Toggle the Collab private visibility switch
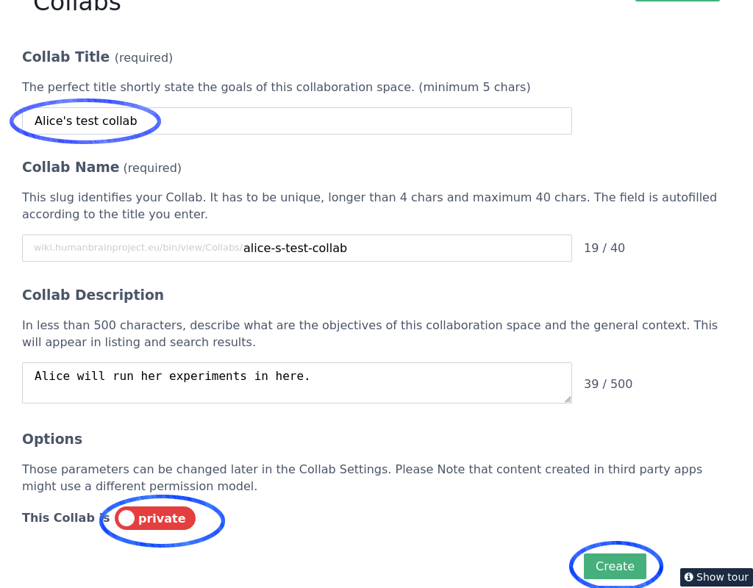The image size is (753, 588). 155,518
